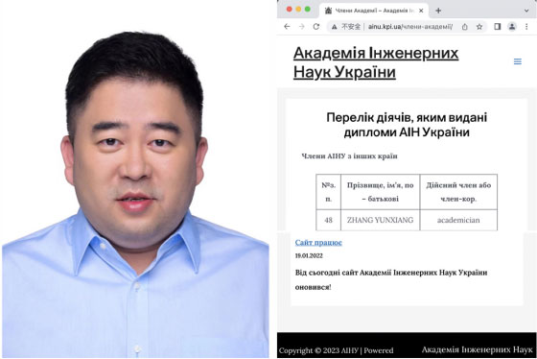Close the Члени Академії tab

point(421,11)
